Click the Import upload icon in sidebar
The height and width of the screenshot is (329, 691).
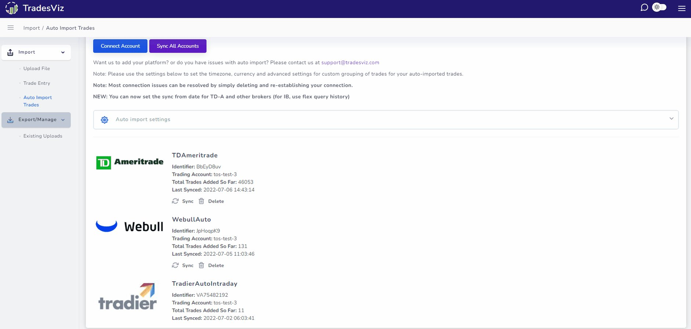(x=10, y=53)
